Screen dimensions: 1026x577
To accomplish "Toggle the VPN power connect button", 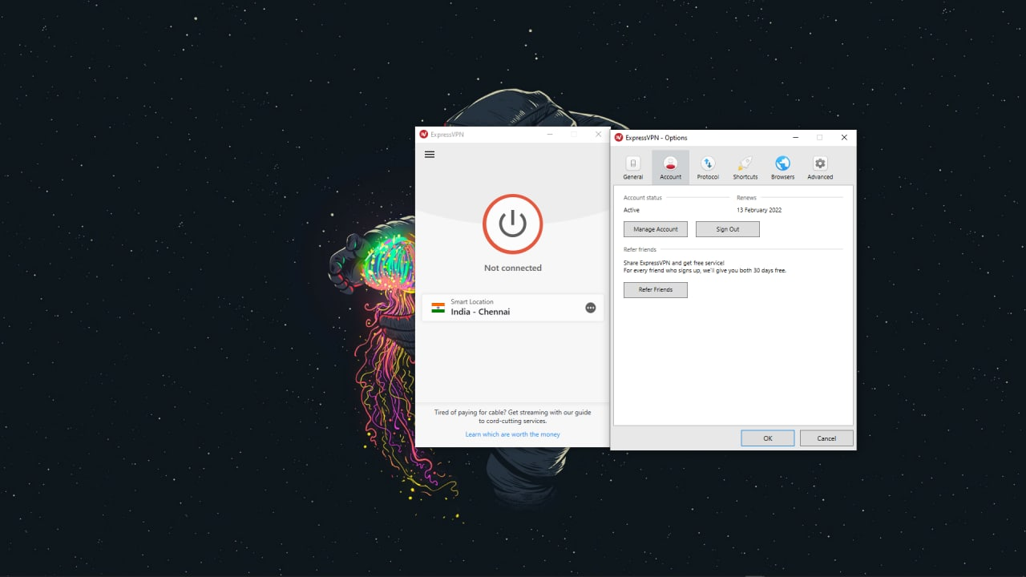I will (513, 224).
